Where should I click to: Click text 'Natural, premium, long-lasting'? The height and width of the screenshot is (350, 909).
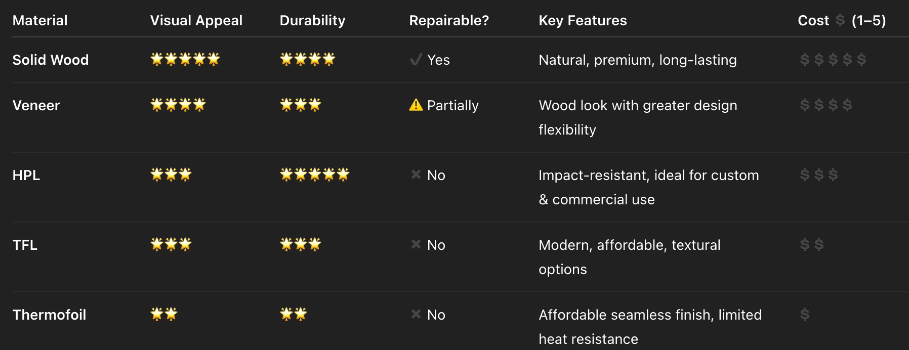coord(638,60)
